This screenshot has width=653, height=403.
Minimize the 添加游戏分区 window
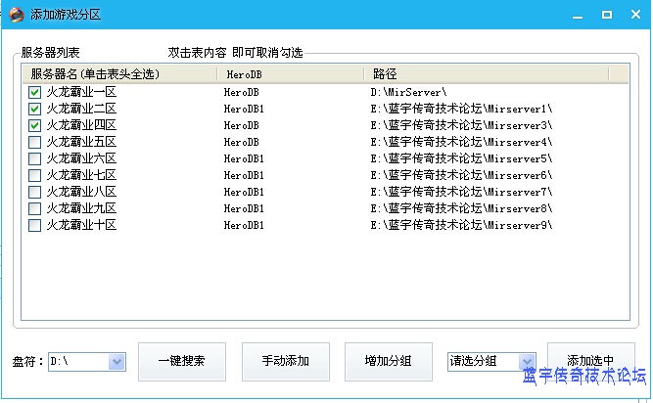579,15
